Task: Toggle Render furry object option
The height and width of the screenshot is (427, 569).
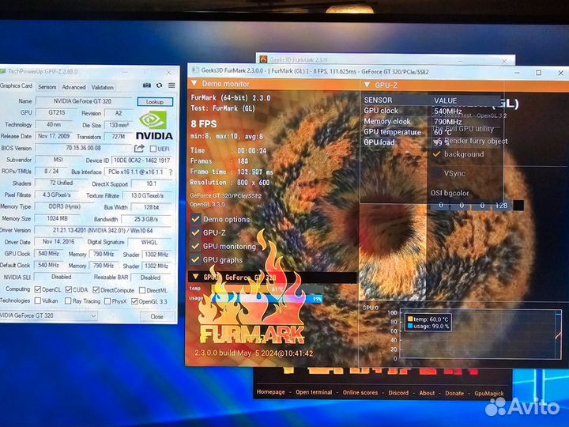Action: pyautogui.click(x=437, y=141)
